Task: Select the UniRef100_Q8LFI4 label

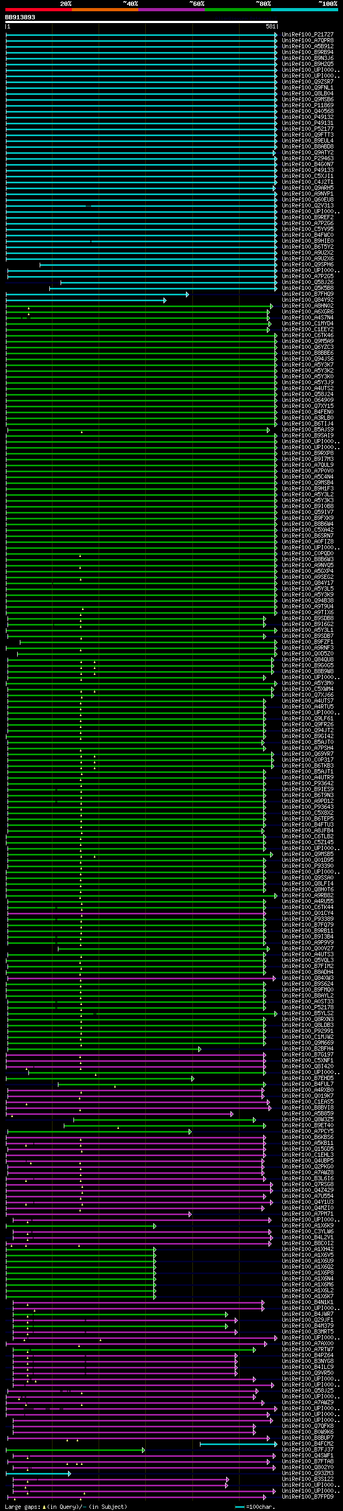Action: pyautogui.click(x=308, y=884)
